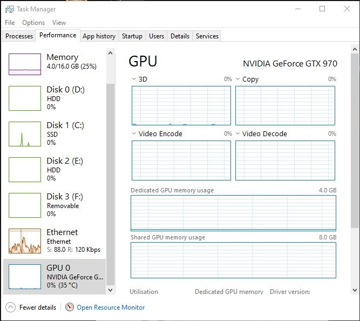Image resolution: width=360 pixels, height=321 pixels.
Task: Collapse view with Fewer details chevron icon
Action: [x=10, y=307]
